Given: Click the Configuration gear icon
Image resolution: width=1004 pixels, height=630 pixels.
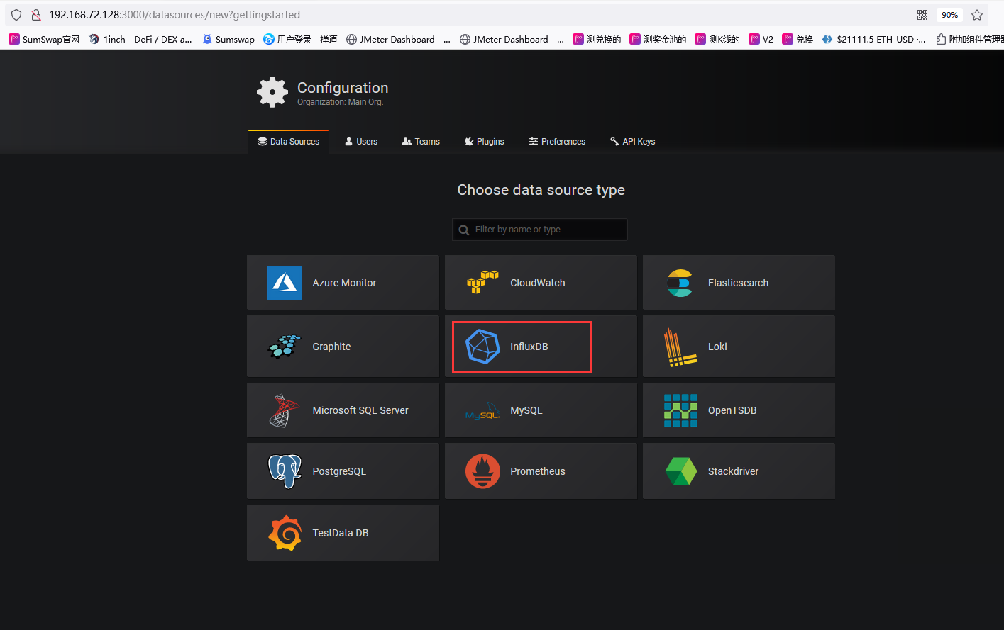Looking at the screenshot, I should click(x=272, y=92).
